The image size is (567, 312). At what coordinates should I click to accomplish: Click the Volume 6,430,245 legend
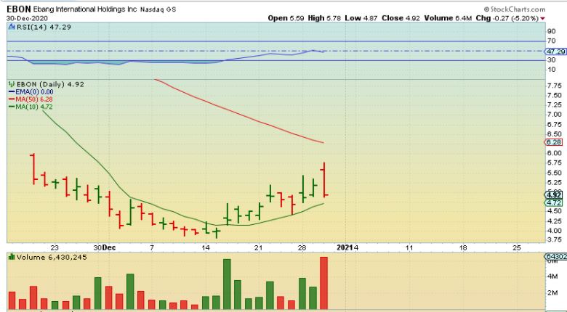[x=52, y=257]
